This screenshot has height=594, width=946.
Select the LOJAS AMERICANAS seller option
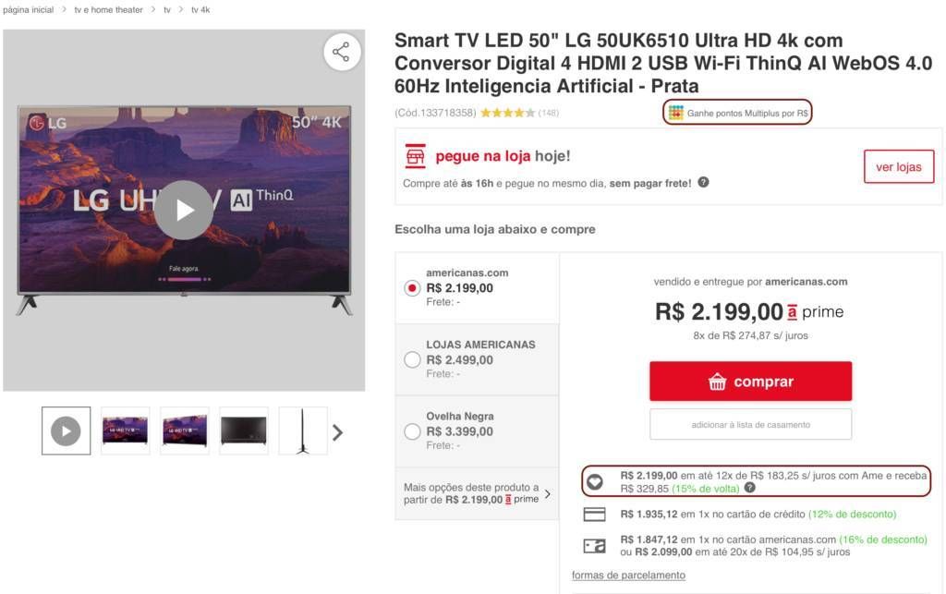[x=412, y=360]
